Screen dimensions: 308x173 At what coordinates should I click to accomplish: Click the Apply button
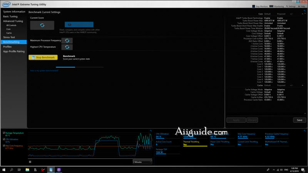pos(236,120)
